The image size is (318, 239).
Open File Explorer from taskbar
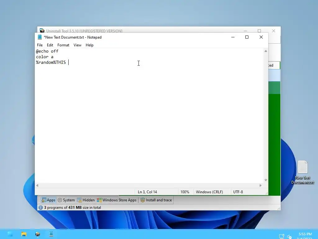pos(24,234)
